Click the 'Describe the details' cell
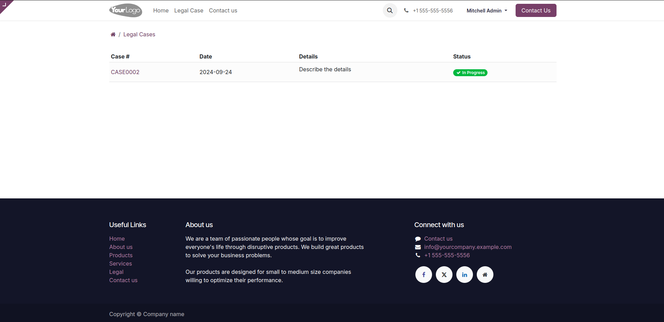 click(x=325, y=69)
